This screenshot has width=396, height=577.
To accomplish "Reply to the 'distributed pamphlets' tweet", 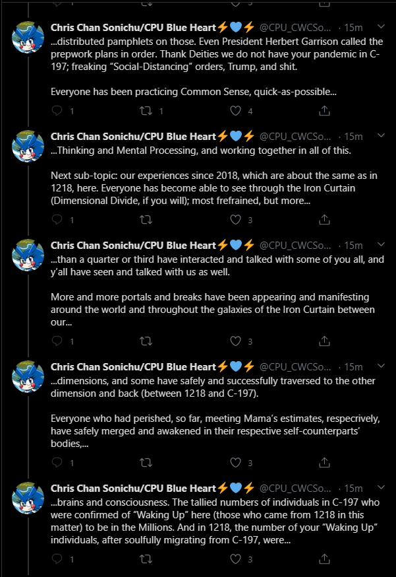I will point(57,110).
